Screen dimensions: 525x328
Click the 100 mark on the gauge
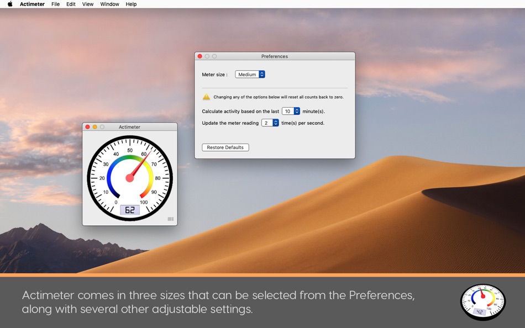pyautogui.click(x=144, y=202)
